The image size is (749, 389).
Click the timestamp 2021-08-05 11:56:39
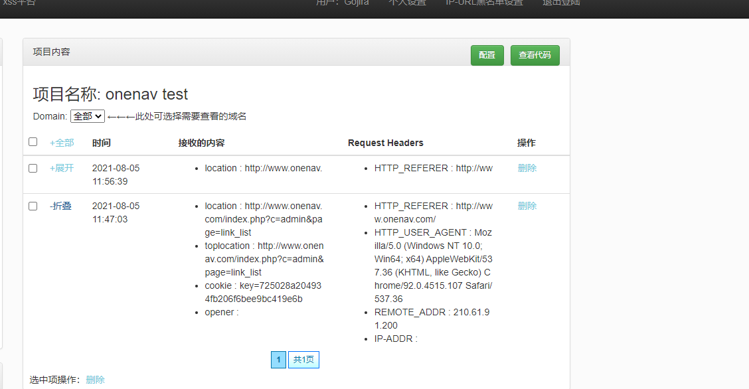(x=116, y=175)
